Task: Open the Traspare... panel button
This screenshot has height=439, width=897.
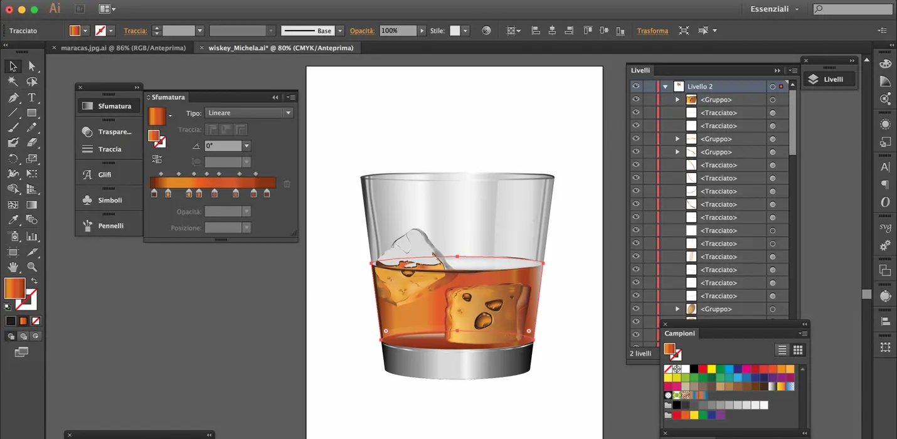Action: point(109,132)
